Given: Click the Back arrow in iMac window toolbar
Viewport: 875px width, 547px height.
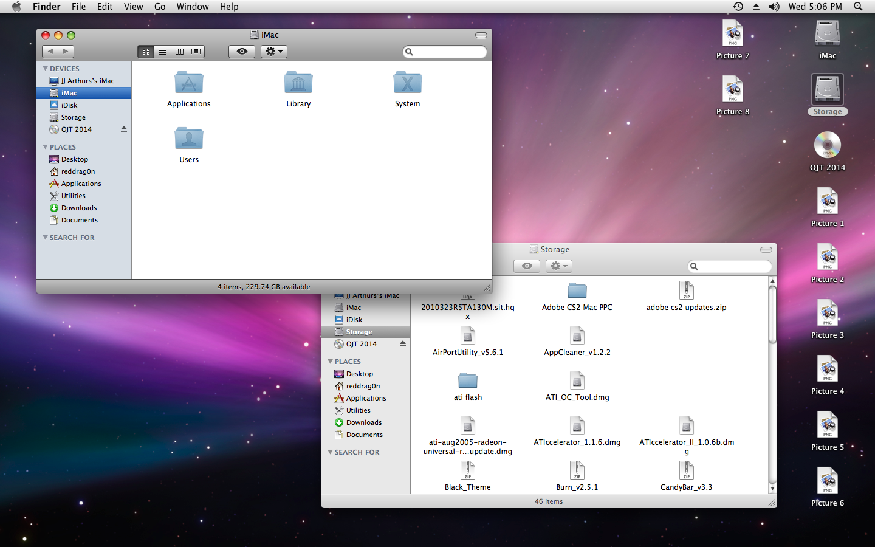Looking at the screenshot, I should (50, 52).
